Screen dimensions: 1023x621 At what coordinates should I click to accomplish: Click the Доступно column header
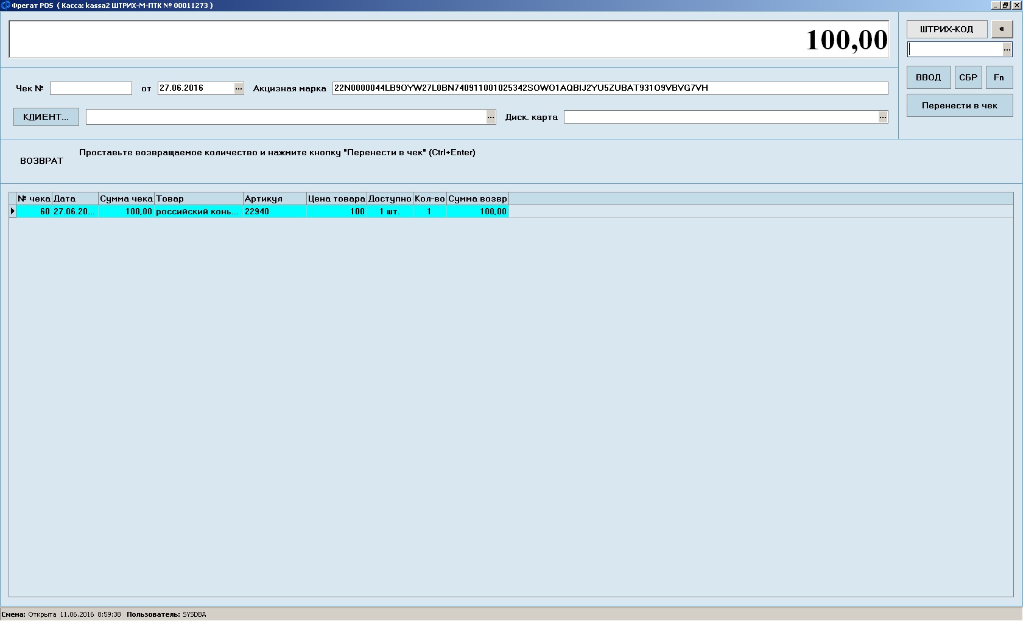click(390, 198)
